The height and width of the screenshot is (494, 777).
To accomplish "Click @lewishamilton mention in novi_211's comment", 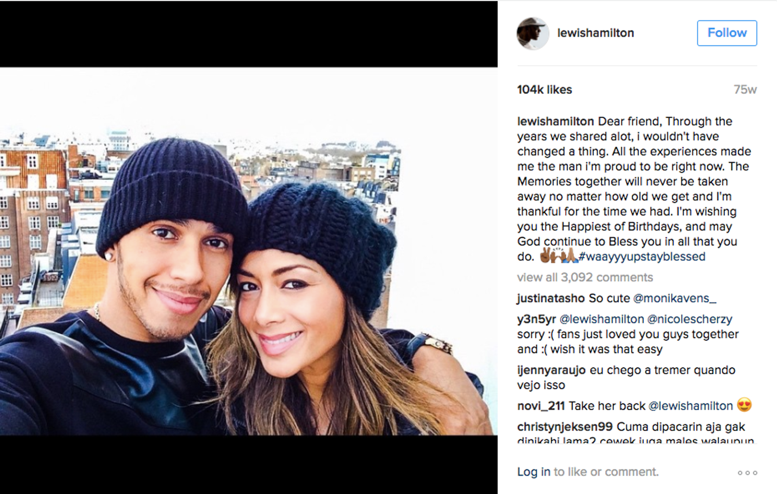I will 691,406.
